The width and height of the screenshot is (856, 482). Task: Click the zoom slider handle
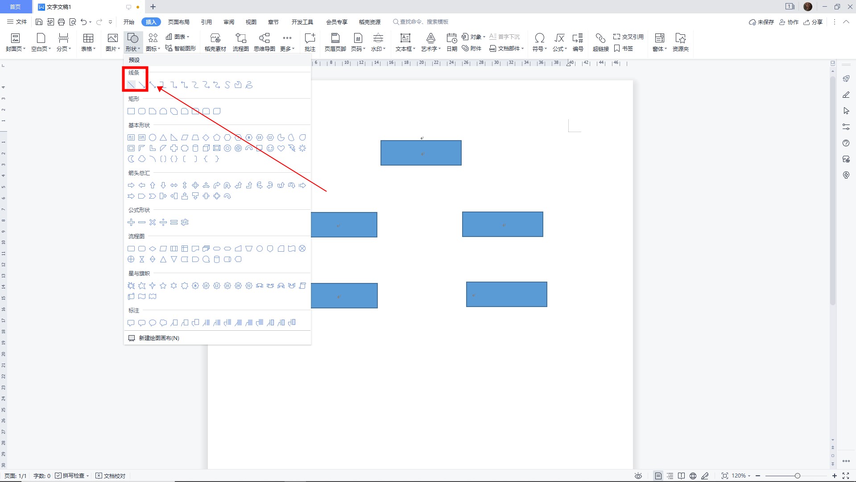tap(797, 476)
